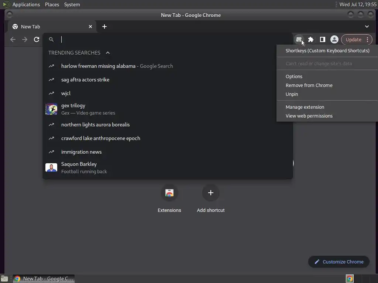Select northern lights aurora borealis suggestion
This screenshot has height=283, width=378.
click(168, 125)
